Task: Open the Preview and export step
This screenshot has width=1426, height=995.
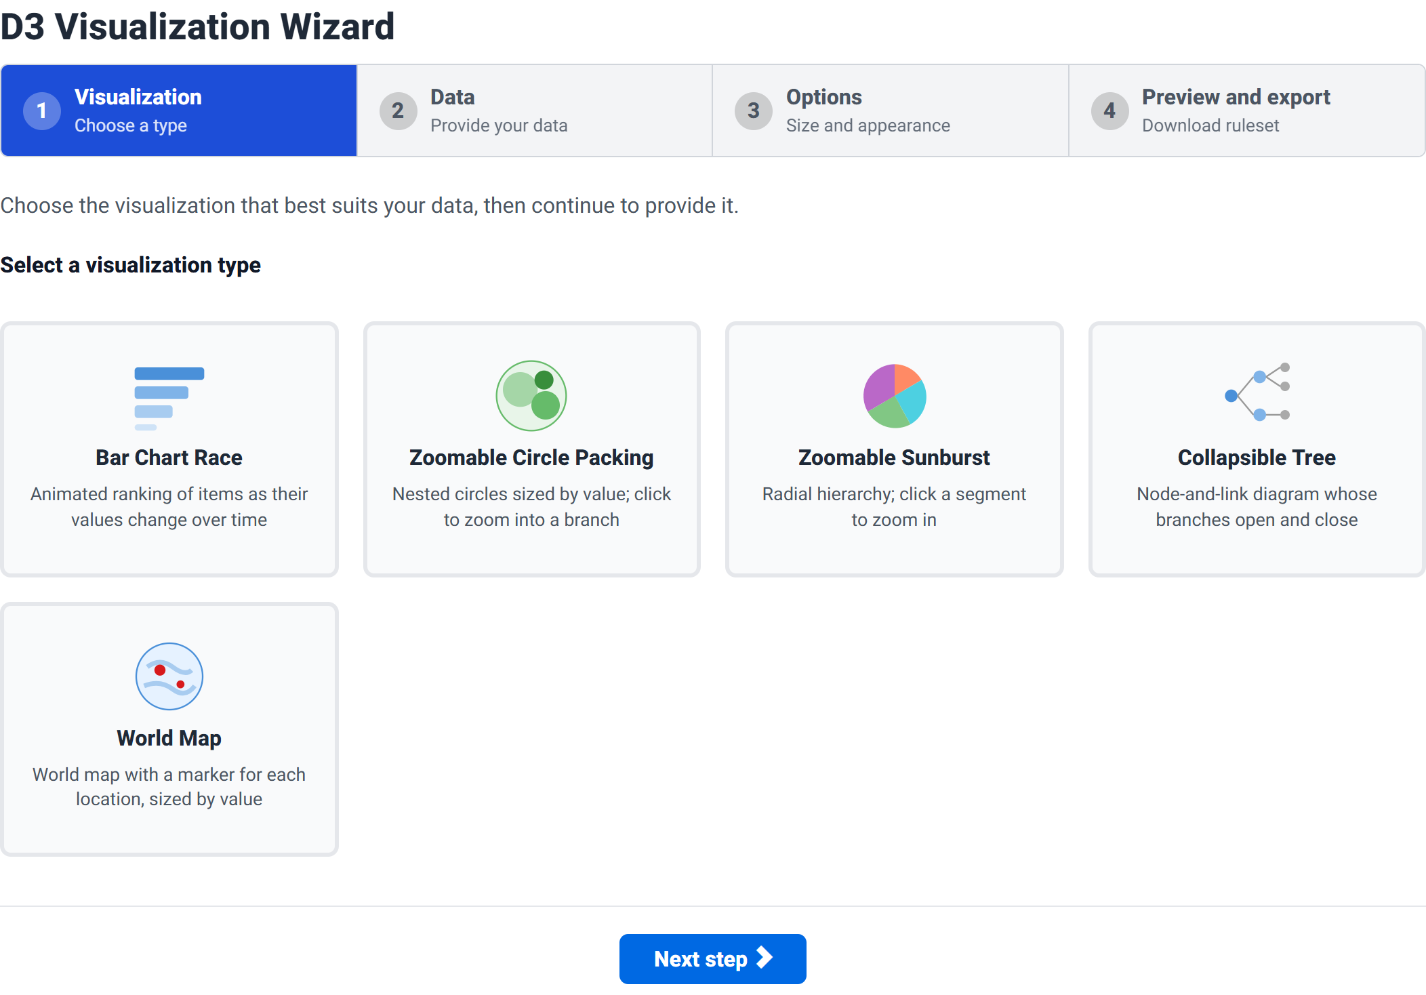Action: pos(1247,110)
